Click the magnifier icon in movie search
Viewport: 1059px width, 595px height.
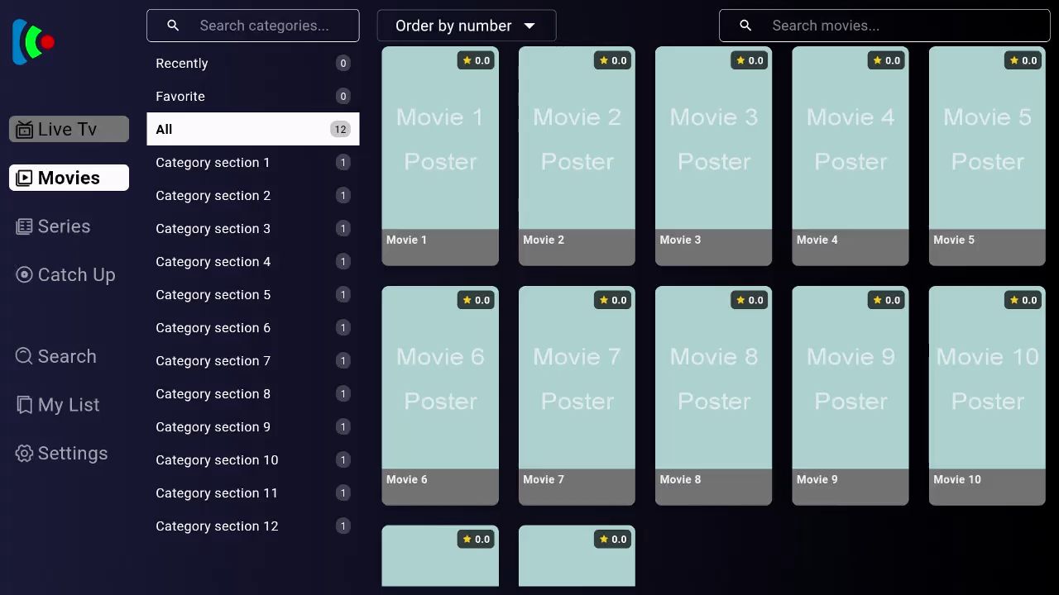pyautogui.click(x=745, y=26)
